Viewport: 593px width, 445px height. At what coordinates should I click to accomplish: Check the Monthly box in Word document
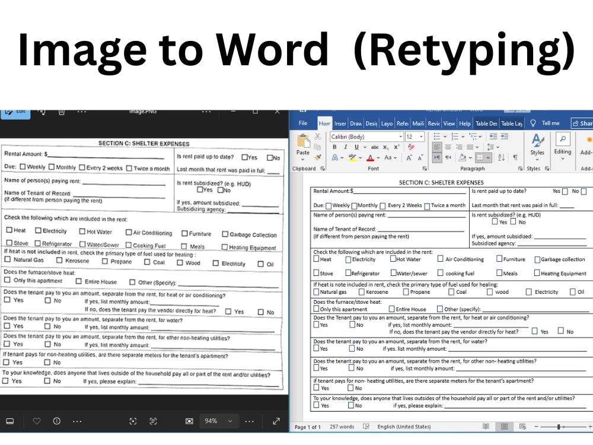pyautogui.click(x=354, y=206)
